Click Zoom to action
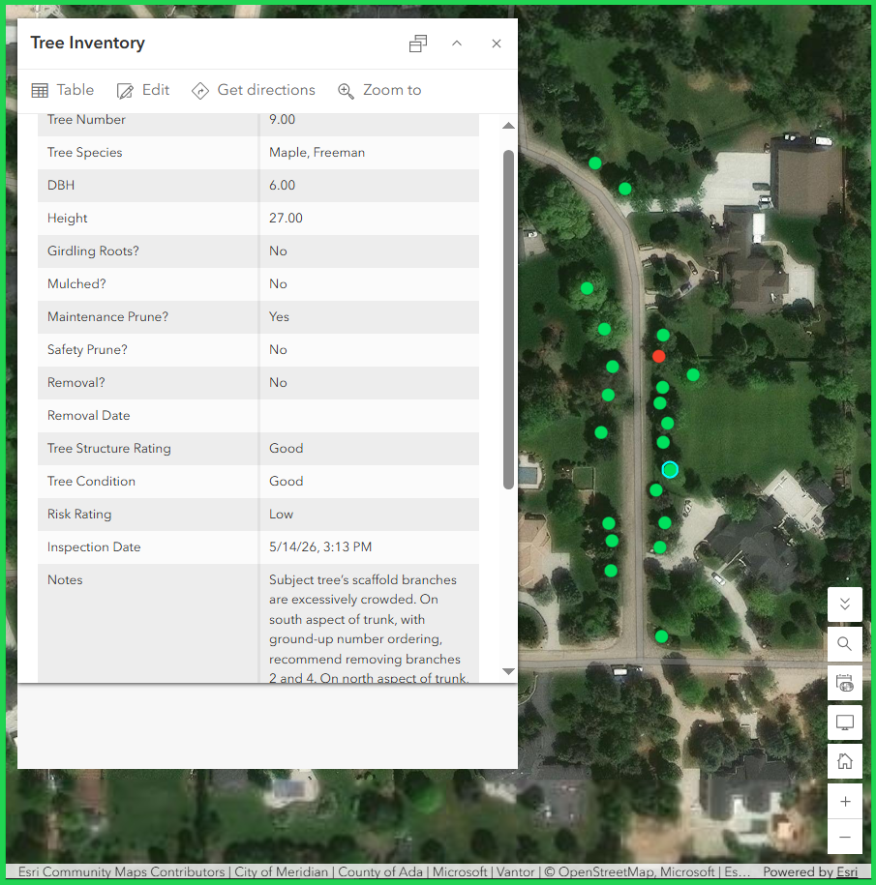Screen dimensions: 876x885 pos(379,90)
